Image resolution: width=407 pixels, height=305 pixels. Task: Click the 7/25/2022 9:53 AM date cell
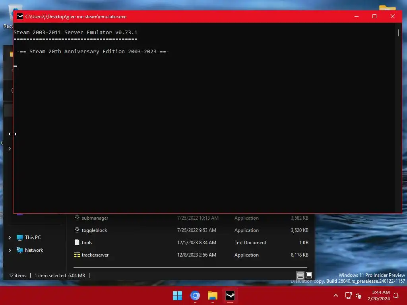[x=196, y=230]
